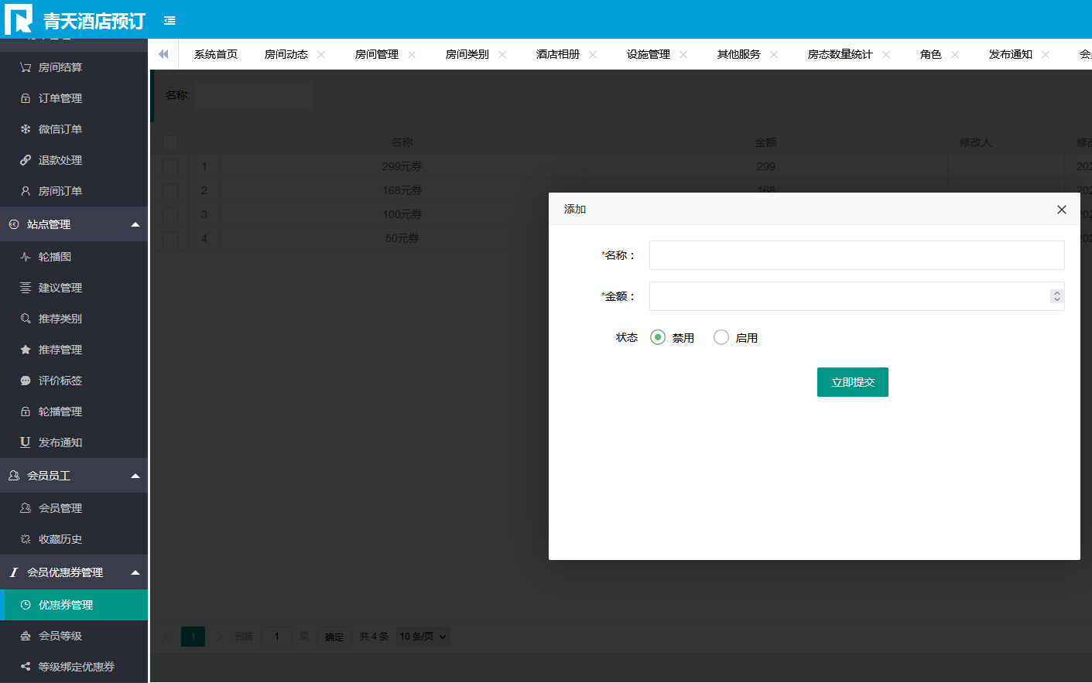This screenshot has width=1092, height=683.
Task: Tick the table header select-all checkbox
Action: click(170, 143)
